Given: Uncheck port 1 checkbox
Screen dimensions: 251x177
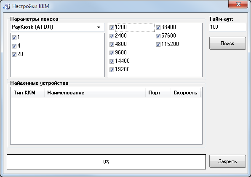Looking at the screenshot, I should pyautogui.click(x=14, y=38).
